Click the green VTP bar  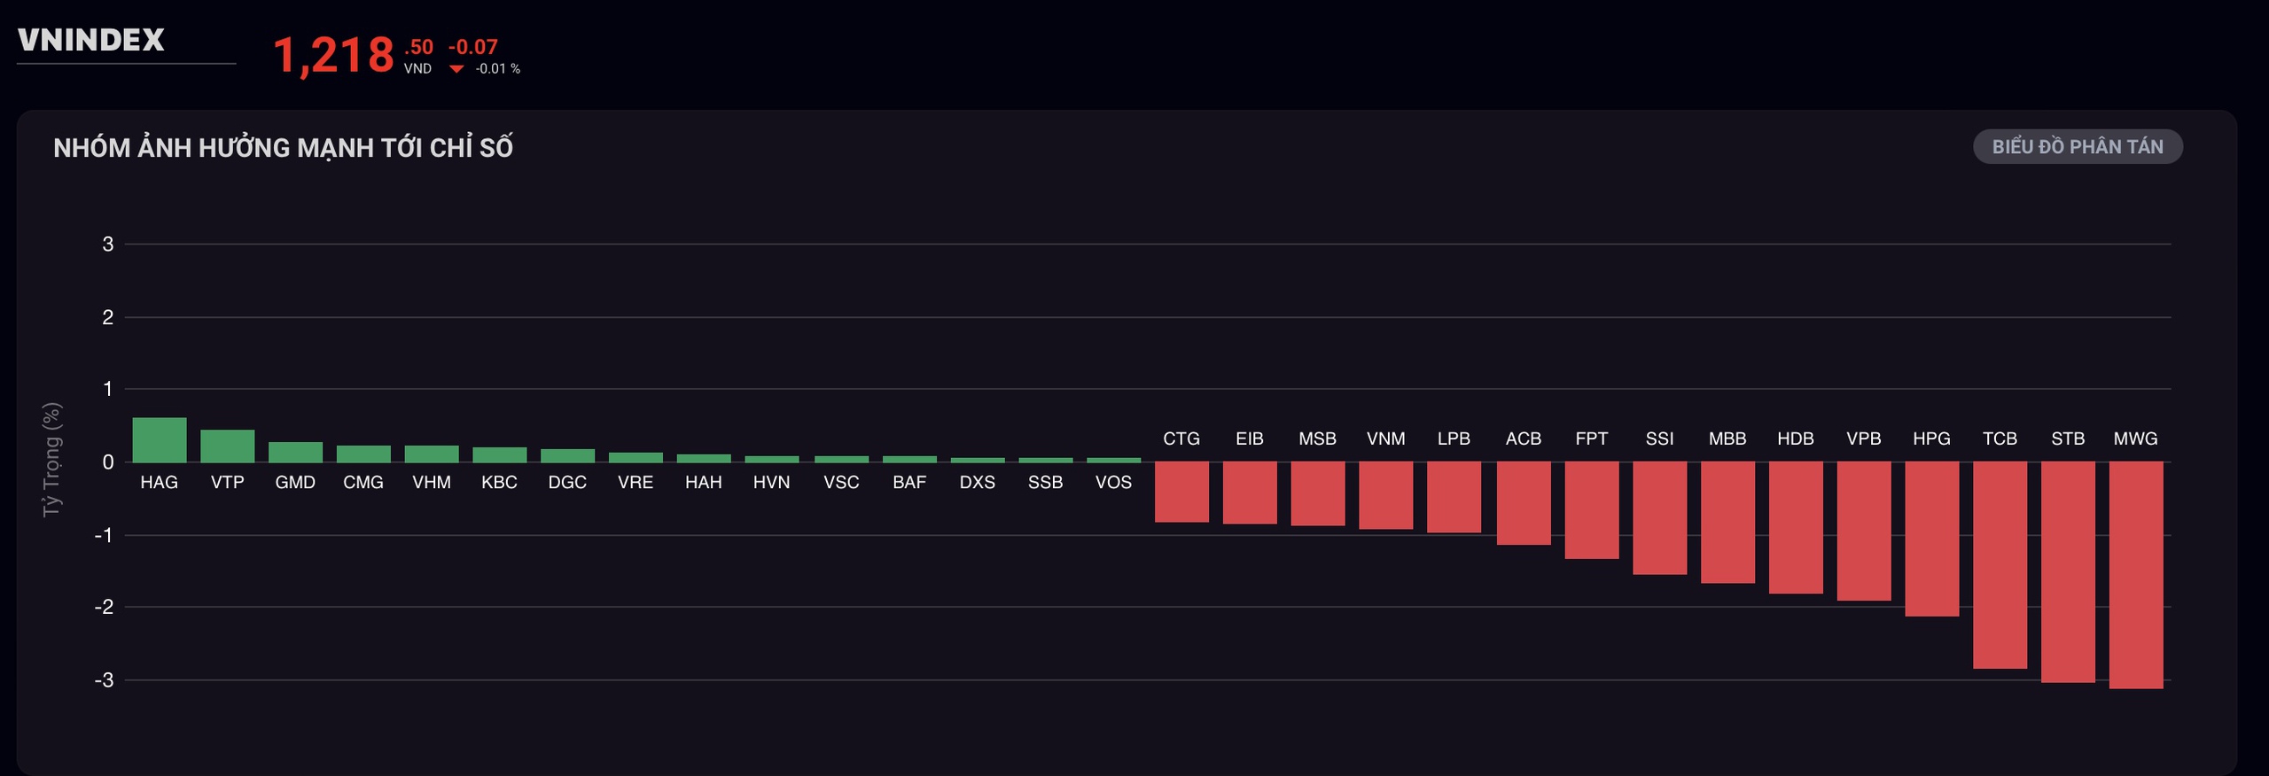[227, 446]
